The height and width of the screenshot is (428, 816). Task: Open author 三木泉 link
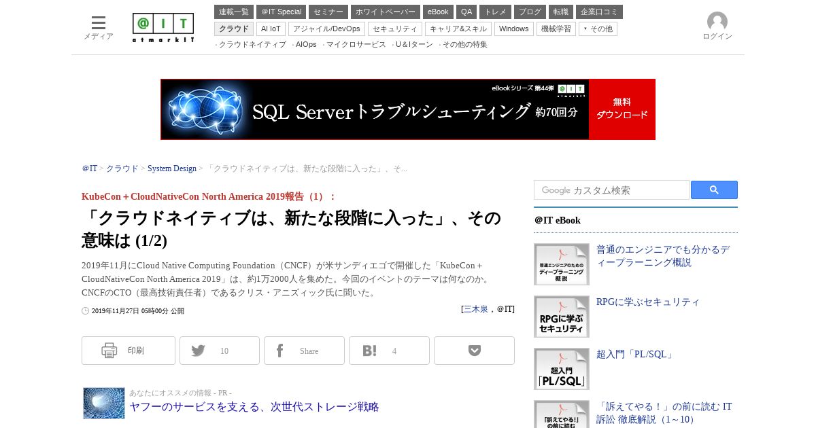point(476,309)
